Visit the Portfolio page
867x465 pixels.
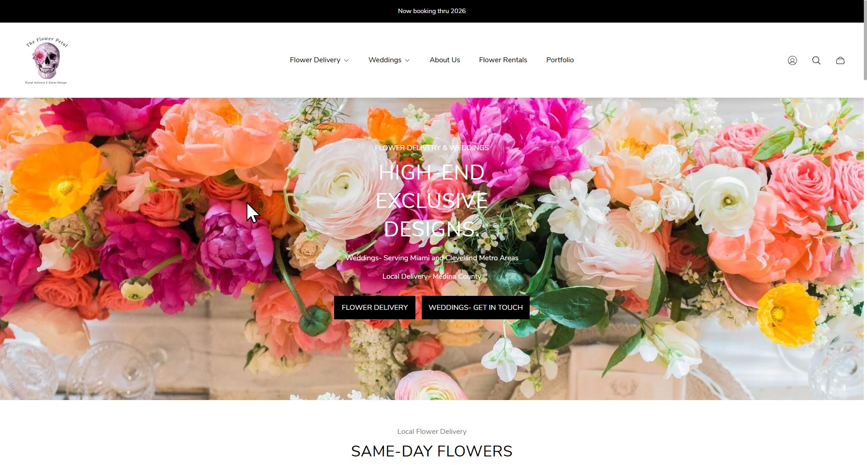[x=560, y=60]
